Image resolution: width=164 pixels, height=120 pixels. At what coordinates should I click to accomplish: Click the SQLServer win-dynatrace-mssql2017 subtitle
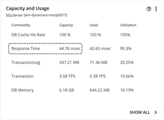(37, 15)
